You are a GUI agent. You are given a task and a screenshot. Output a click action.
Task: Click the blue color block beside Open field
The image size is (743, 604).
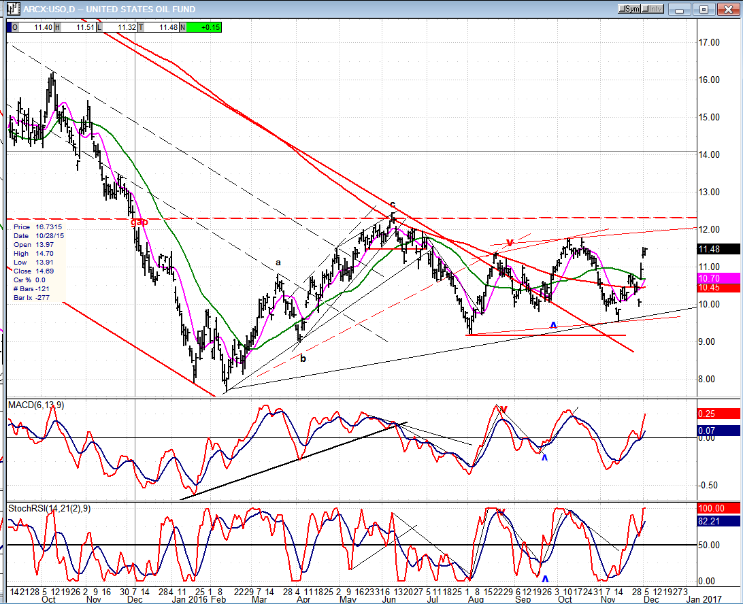click(9, 27)
